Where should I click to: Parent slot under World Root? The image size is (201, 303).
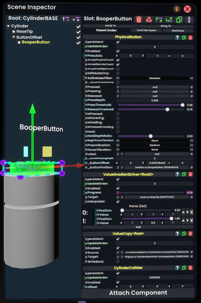pos(178,30)
